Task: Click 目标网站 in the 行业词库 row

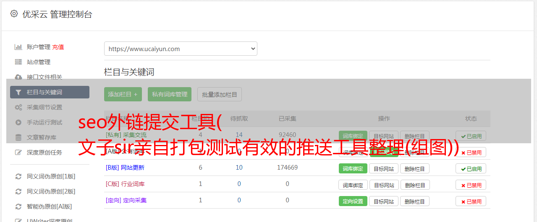Action: pyautogui.click(x=384, y=185)
